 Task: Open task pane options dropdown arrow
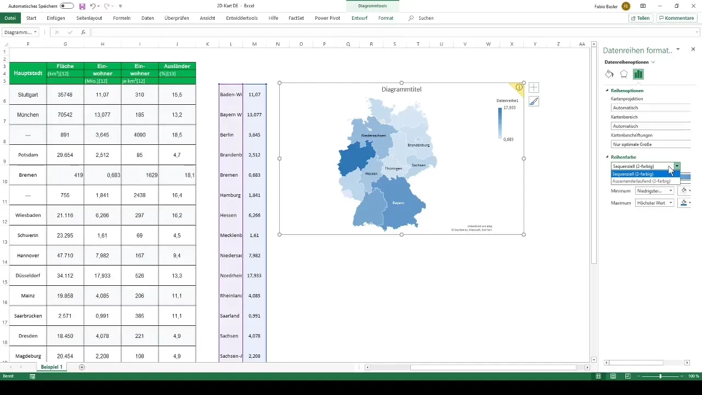(x=678, y=49)
